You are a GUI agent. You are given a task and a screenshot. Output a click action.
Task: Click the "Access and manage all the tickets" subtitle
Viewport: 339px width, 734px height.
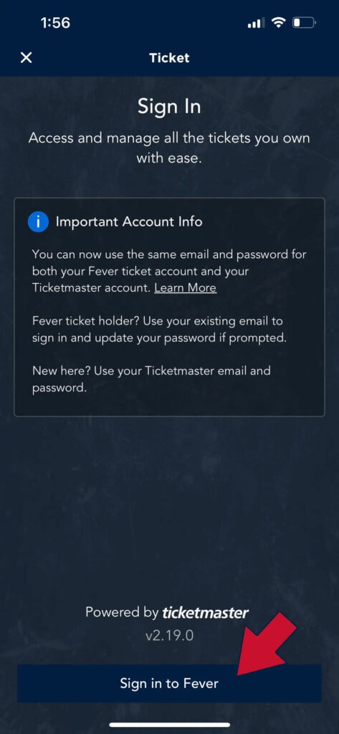point(169,148)
